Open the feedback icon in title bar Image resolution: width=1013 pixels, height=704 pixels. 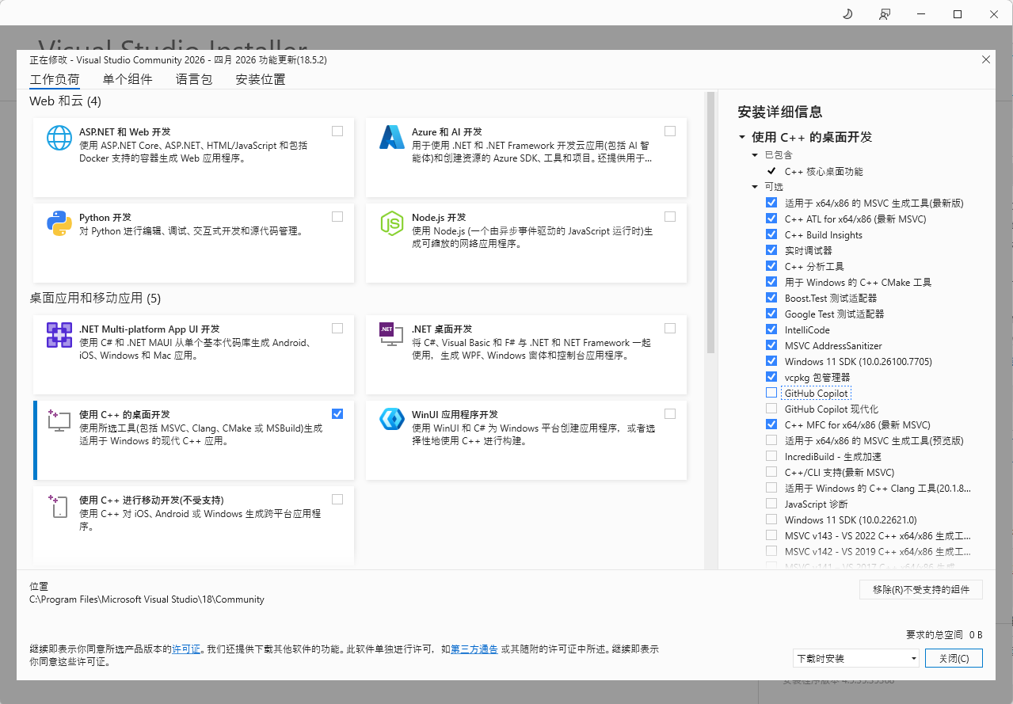tap(885, 14)
